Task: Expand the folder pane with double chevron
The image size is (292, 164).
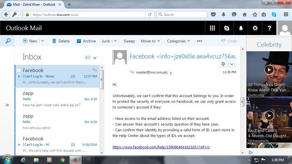Action: click(x=7, y=105)
